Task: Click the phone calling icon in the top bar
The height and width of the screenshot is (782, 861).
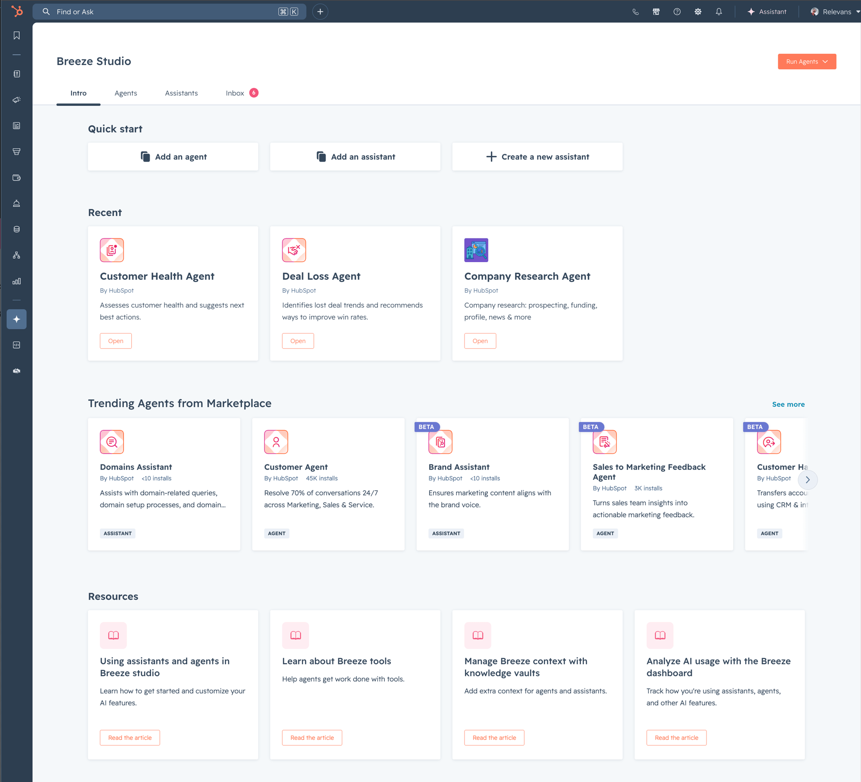Action: click(635, 12)
